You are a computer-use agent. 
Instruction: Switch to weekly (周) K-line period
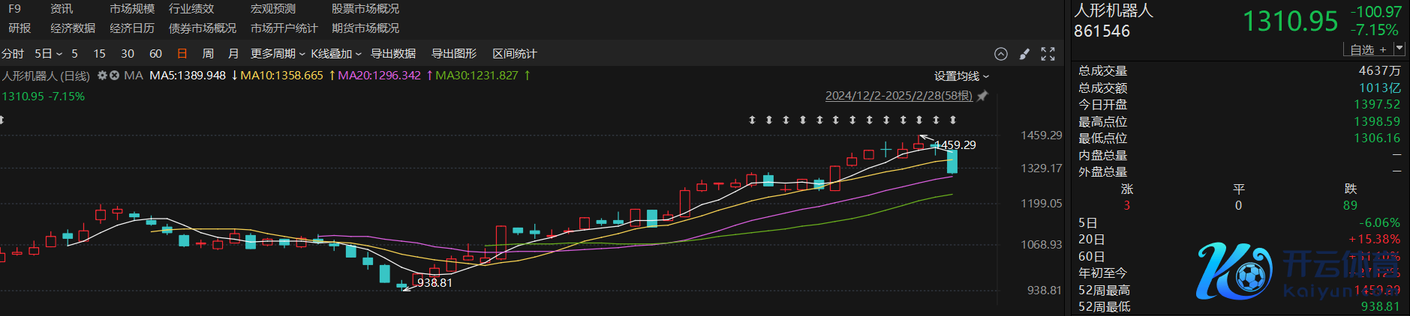208,54
